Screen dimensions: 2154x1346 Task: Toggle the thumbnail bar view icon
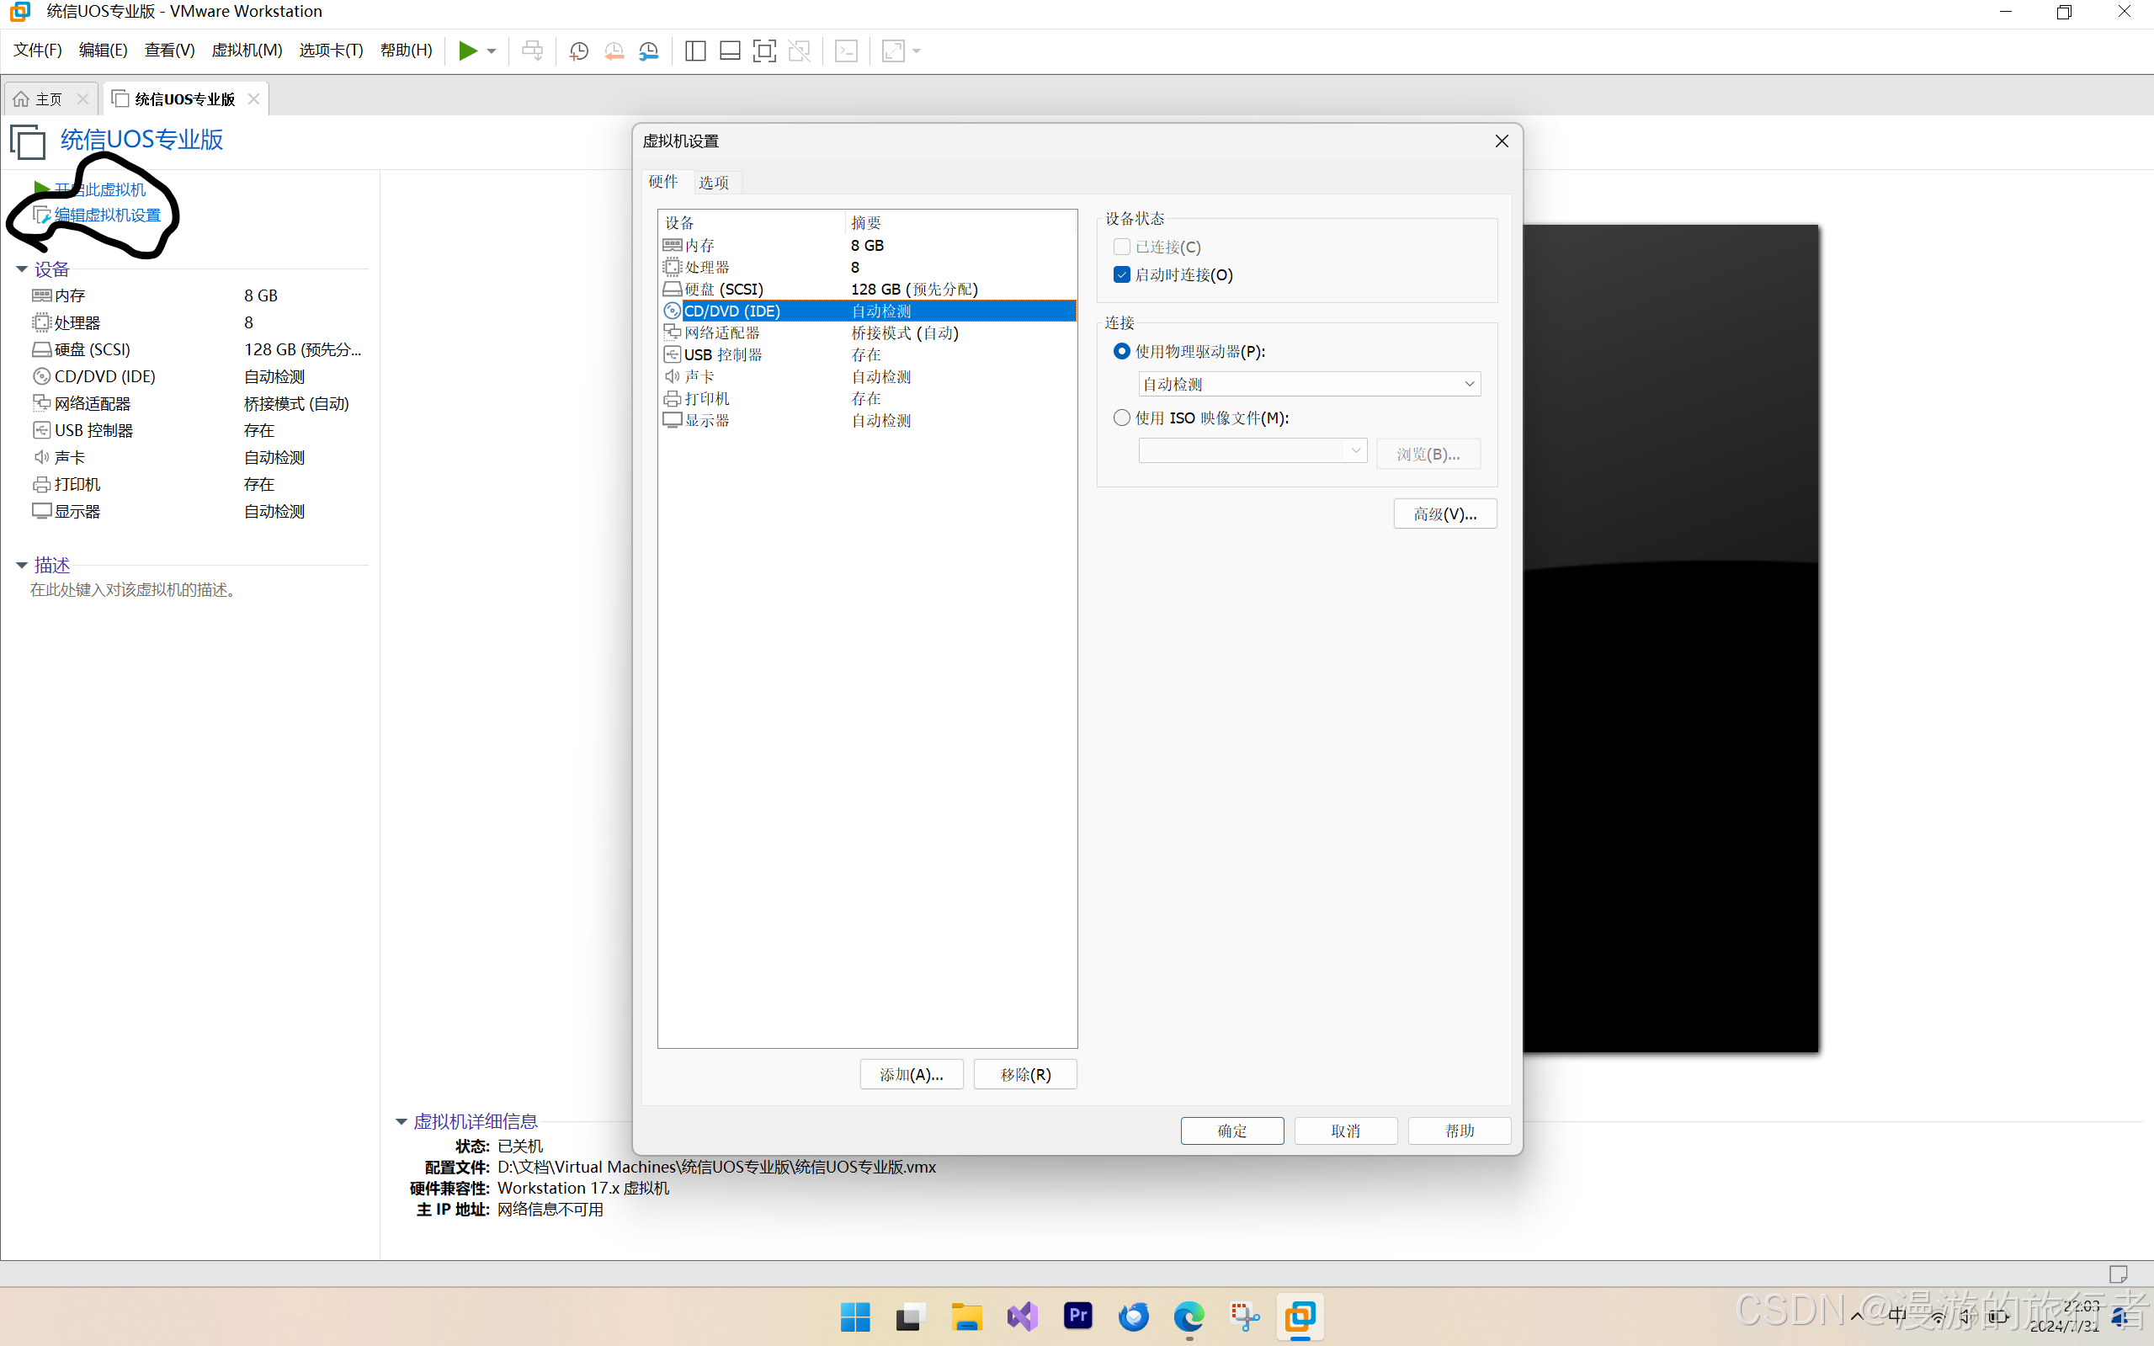[730, 51]
